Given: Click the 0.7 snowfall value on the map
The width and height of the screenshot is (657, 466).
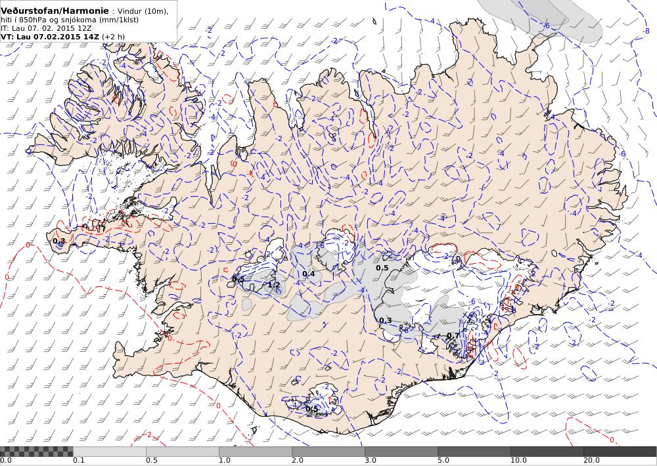Looking at the screenshot, I should click(x=453, y=335).
